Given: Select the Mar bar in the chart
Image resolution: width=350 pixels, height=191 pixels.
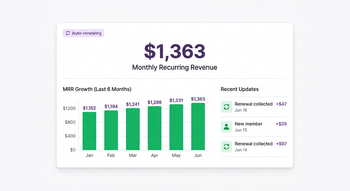Looking at the screenshot, I should (133, 129).
